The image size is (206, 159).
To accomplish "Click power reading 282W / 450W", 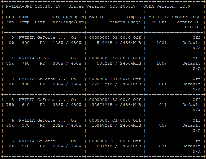I will click(x=67, y=125).
